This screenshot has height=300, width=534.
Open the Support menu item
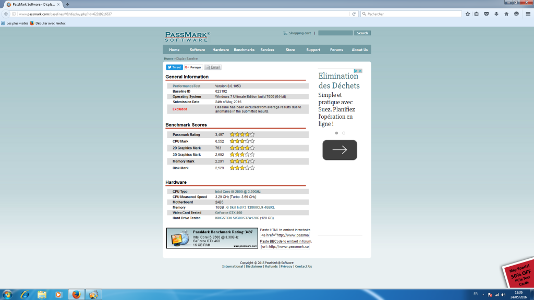(313, 49)
